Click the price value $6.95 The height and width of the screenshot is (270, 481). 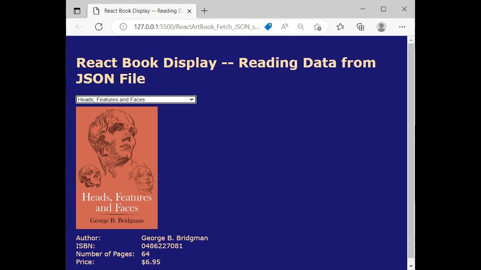pyautogui.click(x=151, y=262)
